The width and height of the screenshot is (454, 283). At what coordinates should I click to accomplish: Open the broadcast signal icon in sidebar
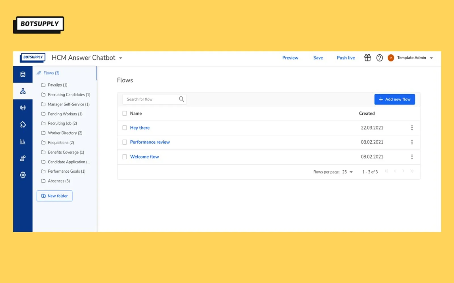coord(23,108)
